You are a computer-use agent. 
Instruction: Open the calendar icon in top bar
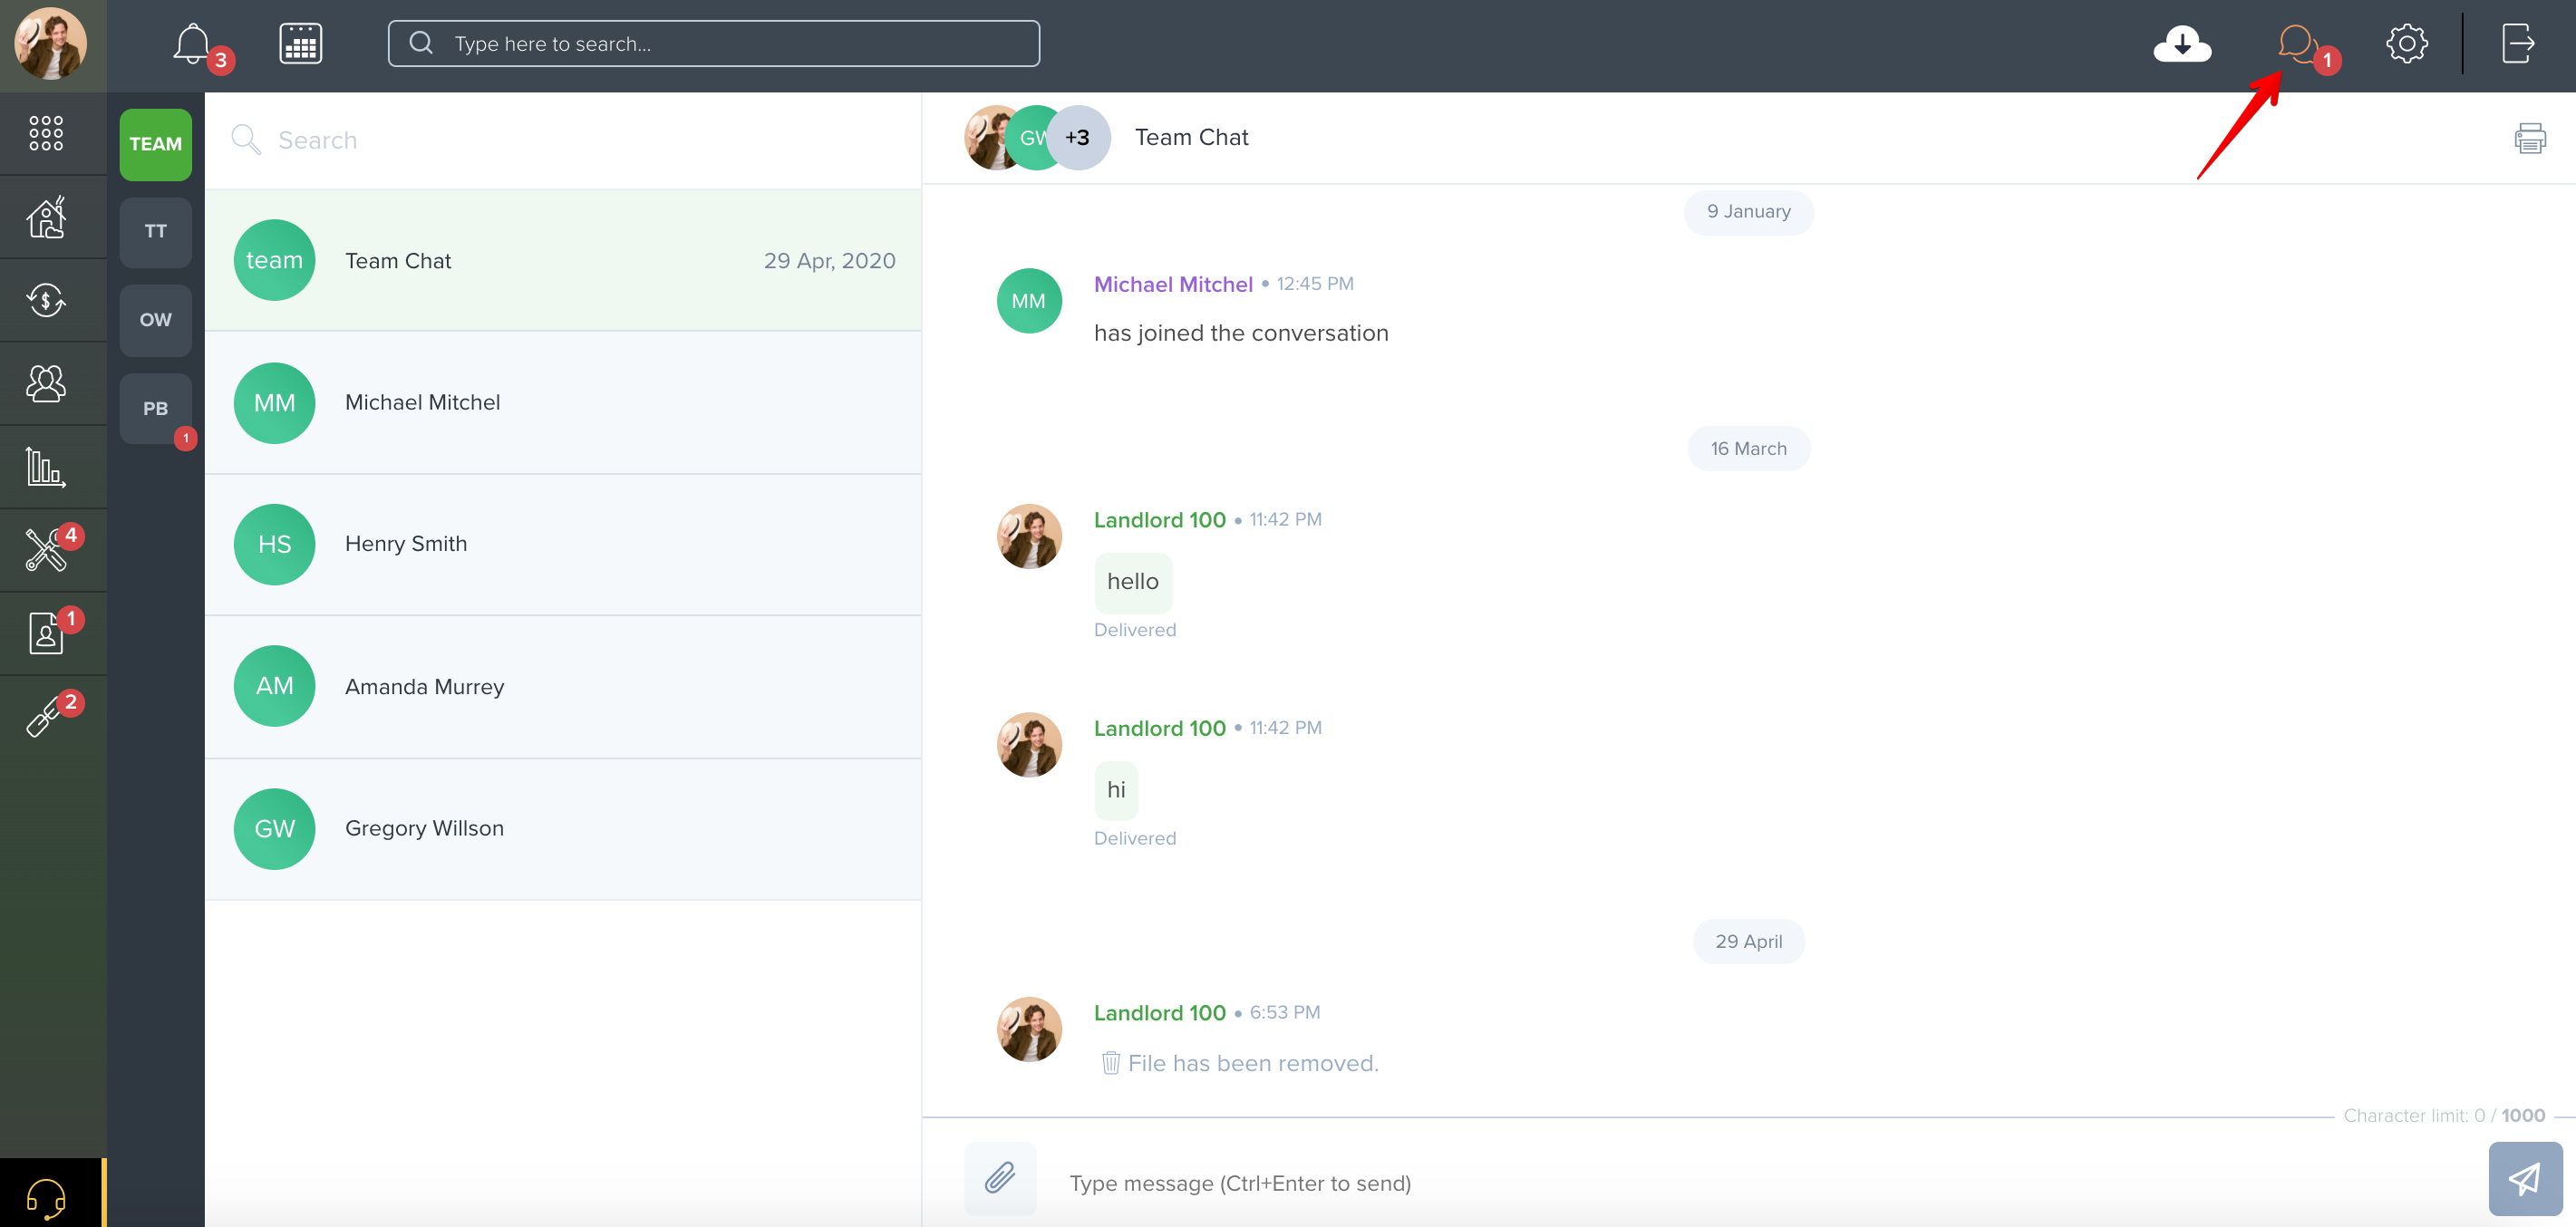click(x=300, y=44)
